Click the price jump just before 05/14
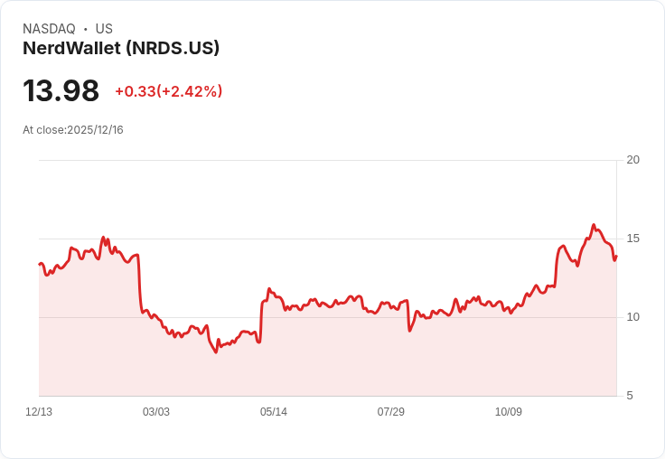 tap(261, 322)
